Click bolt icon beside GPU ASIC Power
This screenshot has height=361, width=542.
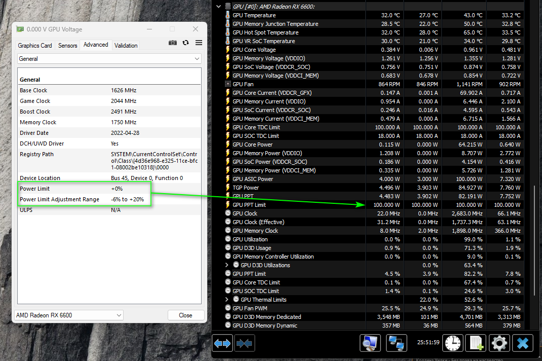228,178
